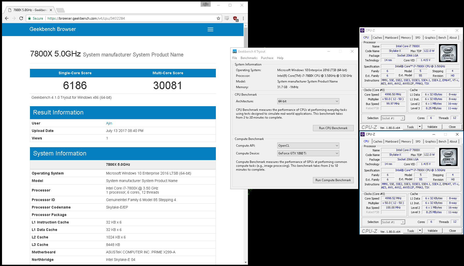Click the ASUSTeK PRIME X299-A motherboard text
Image resolution: width=464 pixels, height=266 pixels.
click(141, 252)
